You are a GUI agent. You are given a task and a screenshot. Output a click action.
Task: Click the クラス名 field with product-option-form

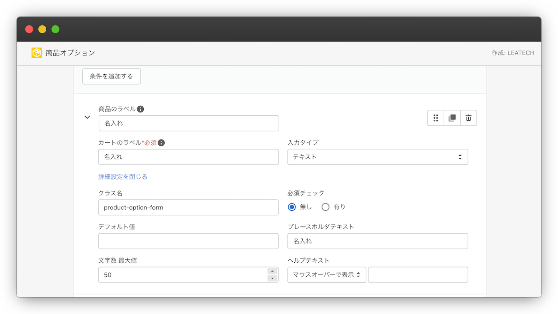[188, 208]
